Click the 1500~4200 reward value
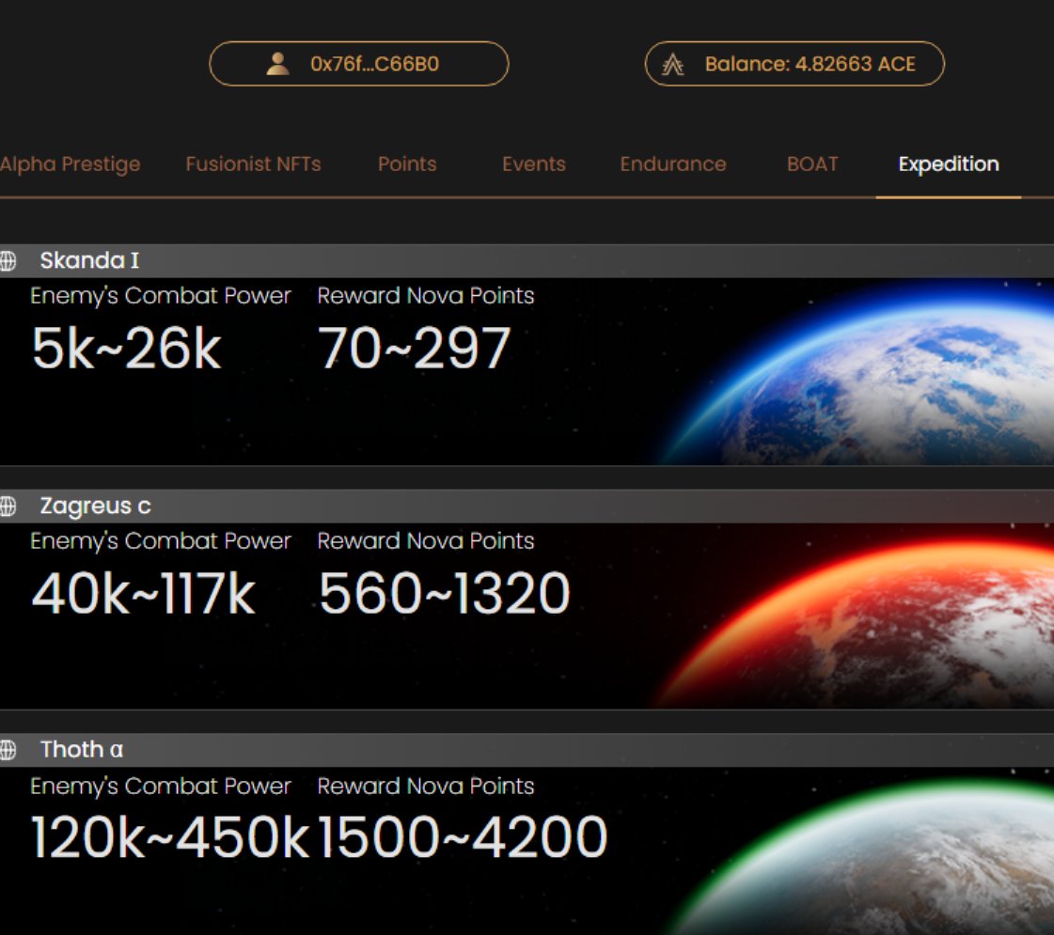1054x935 pixels. pos(463,837)
